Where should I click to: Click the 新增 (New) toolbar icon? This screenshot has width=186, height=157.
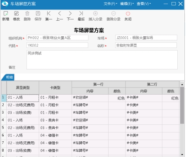(6, 14)
